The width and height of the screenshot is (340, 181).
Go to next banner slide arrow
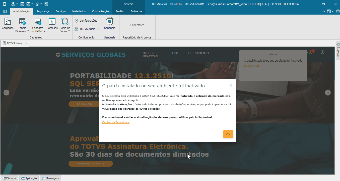[328, 93]
